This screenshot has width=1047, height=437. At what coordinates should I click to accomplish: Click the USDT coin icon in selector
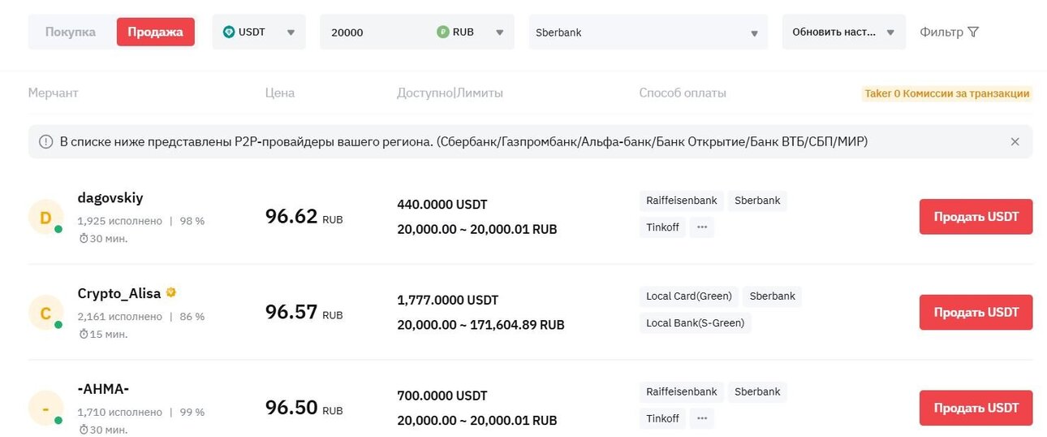(x=229, y=32)
